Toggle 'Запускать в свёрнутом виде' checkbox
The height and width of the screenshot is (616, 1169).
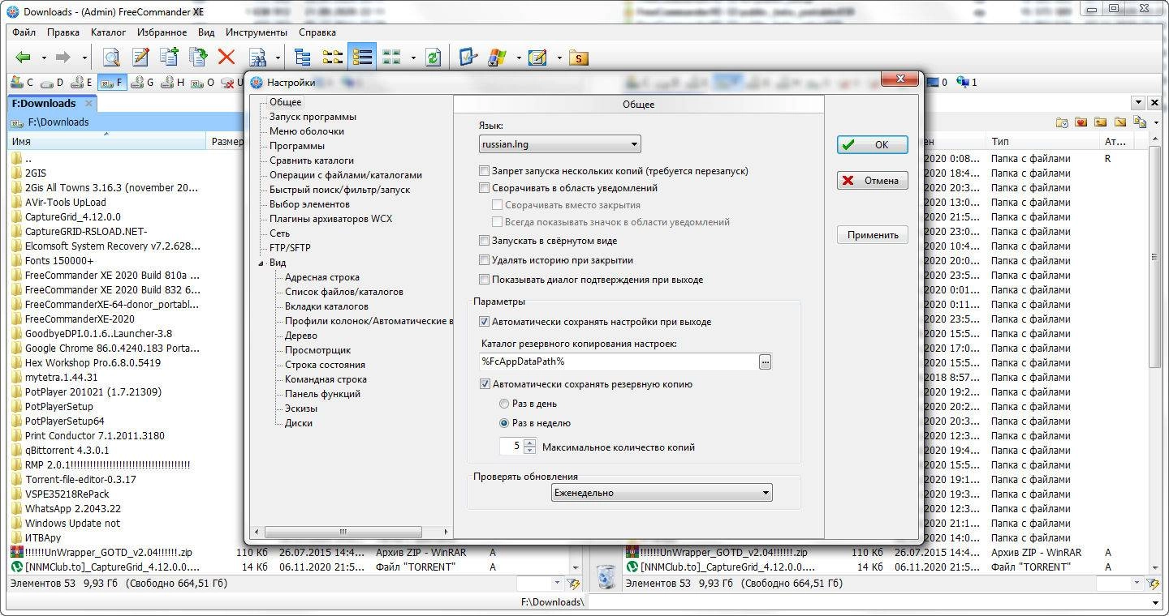(485, 241)
